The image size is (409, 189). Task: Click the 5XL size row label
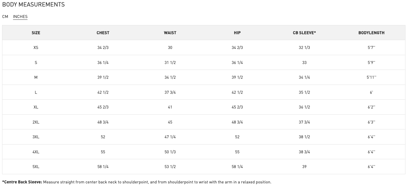(36, 167)
